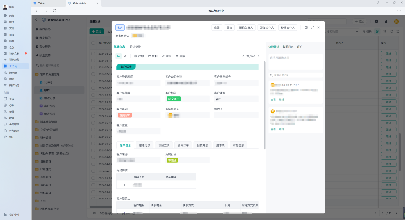Click the 回收 button
405x220 pixels.
[x=229, y=27]
